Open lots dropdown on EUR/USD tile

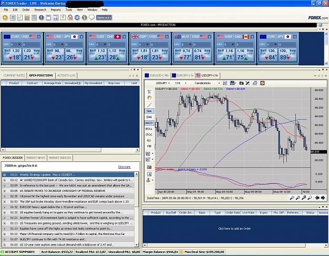[x=19, y=44]
